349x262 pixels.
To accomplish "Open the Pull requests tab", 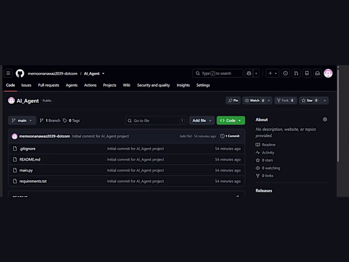I will point(48,85).
